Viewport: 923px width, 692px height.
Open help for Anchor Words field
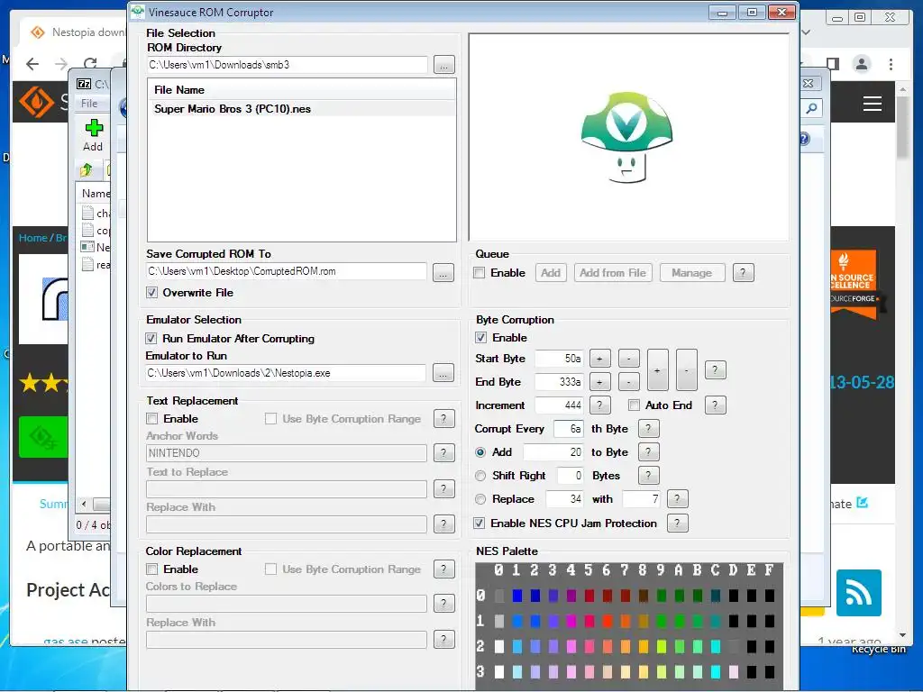(x=443, y=452)
